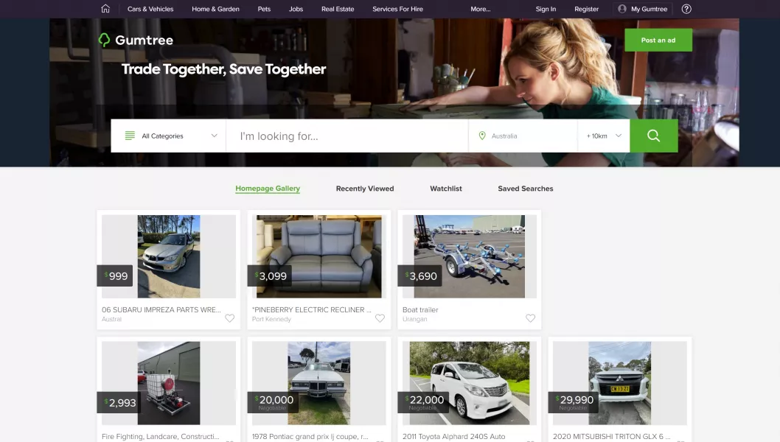Open the 2011 Toyota Alphard 240S title
This screenshot has height=442, width=780.
pyautogui.click(x=453, y=437)
